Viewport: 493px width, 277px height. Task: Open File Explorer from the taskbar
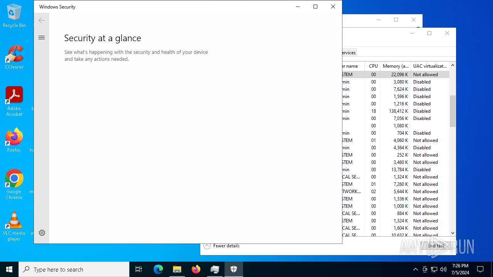click(177, 269)
